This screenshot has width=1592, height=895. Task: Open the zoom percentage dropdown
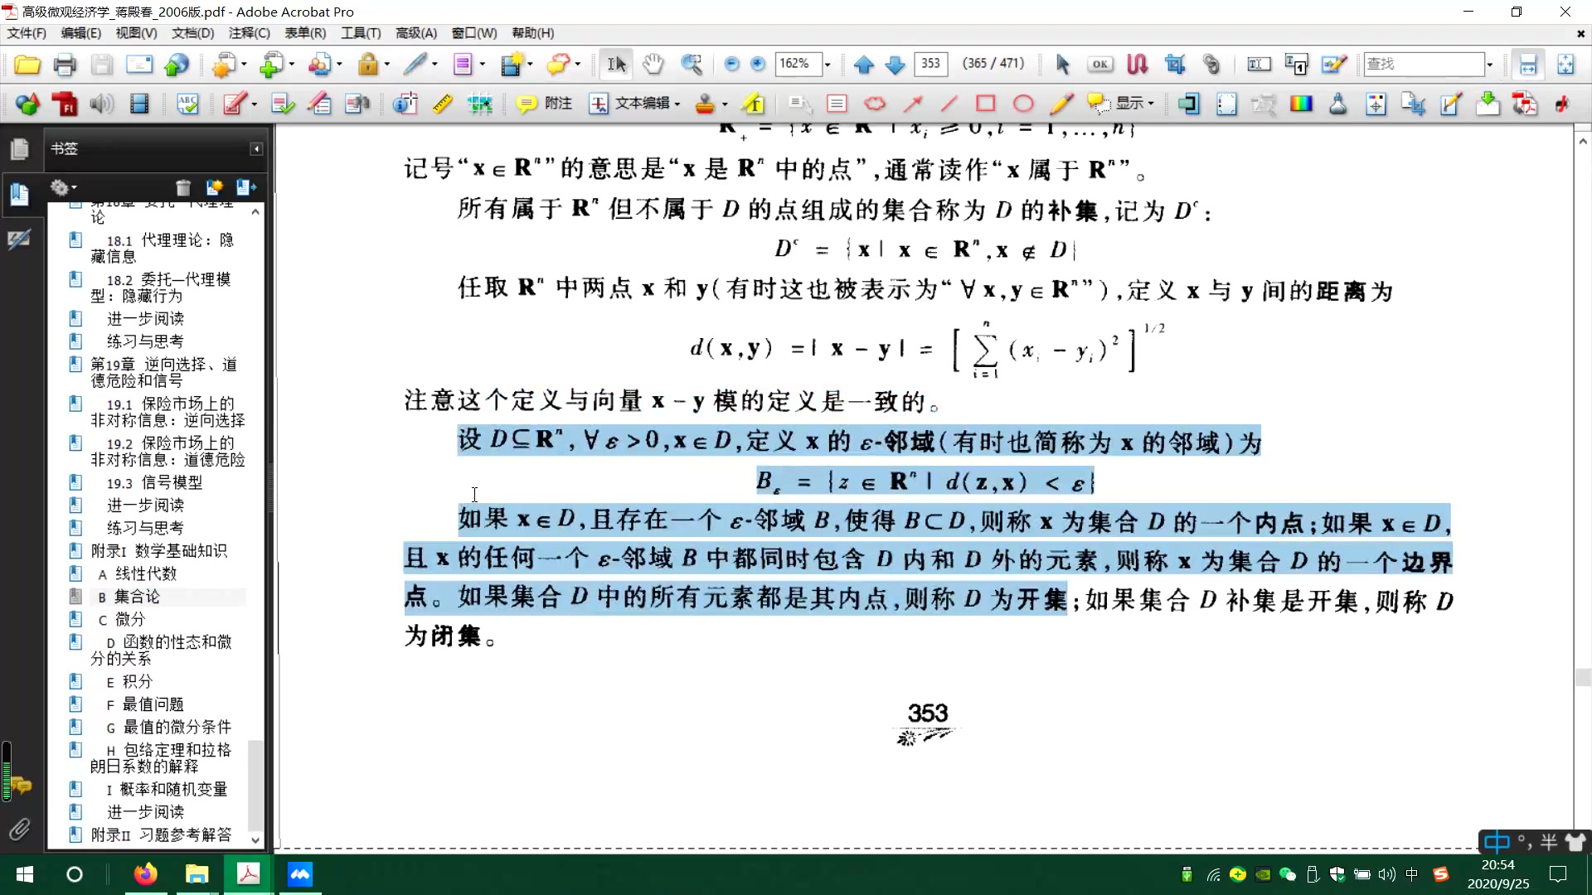[828, 65]
